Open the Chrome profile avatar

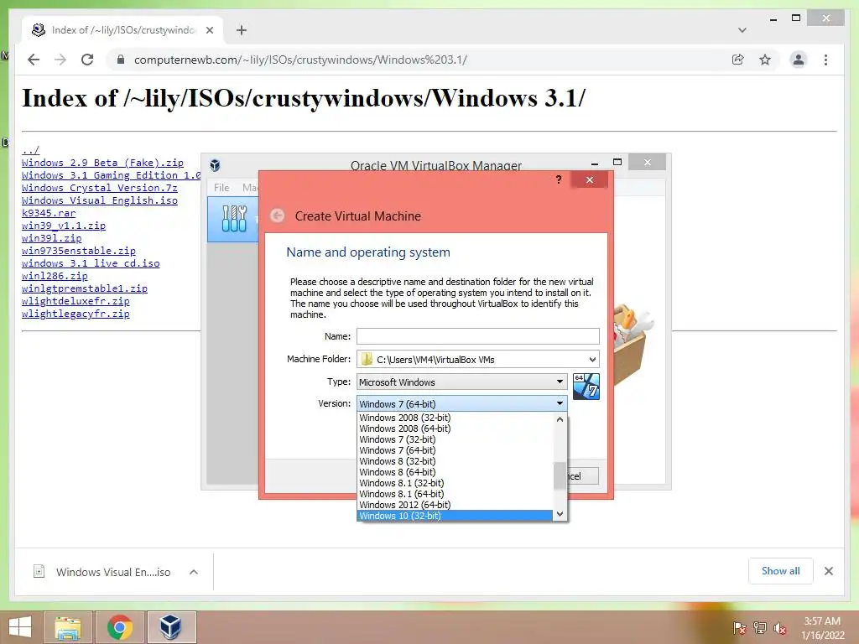(799, 60)
